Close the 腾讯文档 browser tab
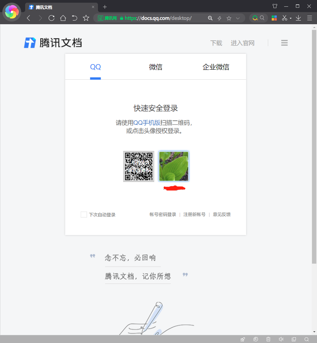Viewport: 317px width, 343px height. (93, 7)
